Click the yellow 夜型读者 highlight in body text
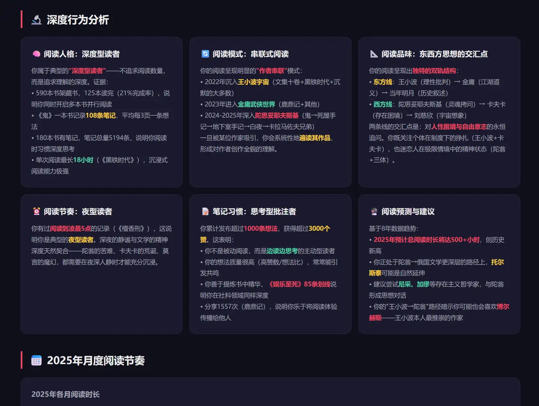Viewport: 539px width, 406px height. coord(81,240)
